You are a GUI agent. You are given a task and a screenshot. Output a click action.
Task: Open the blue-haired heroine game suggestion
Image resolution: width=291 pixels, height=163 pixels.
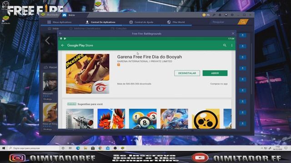pyautogui.click(x=174, y=119)
